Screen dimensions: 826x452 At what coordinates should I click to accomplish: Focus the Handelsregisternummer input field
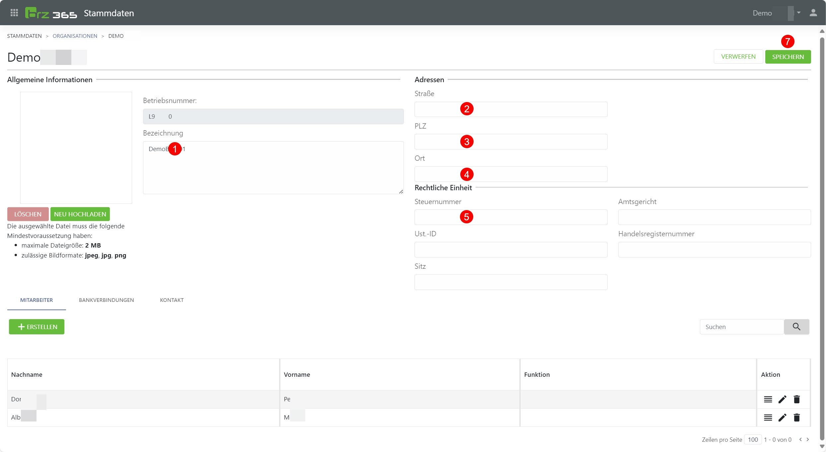click(x=714, y=250)
